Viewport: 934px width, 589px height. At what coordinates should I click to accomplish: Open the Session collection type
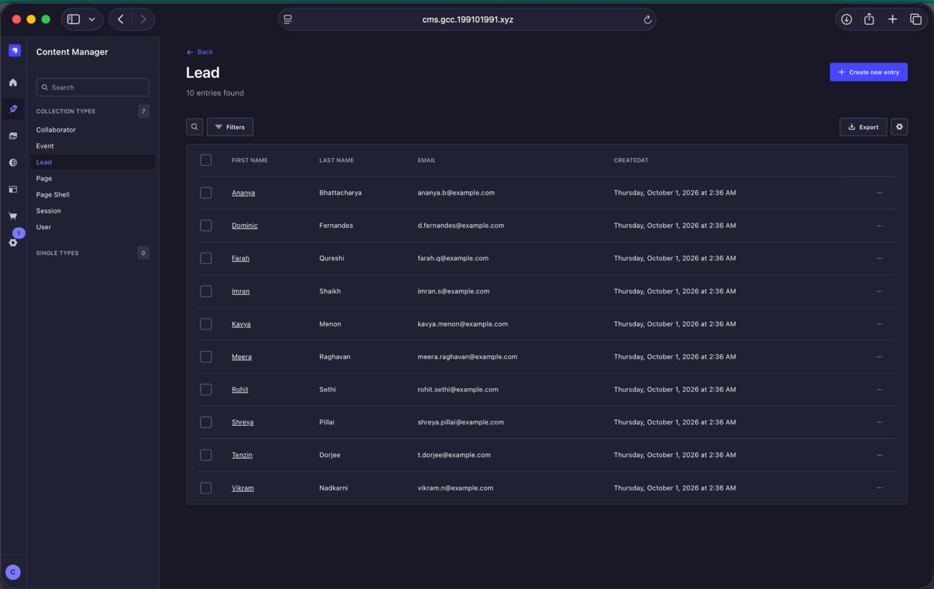coord(48,211)
